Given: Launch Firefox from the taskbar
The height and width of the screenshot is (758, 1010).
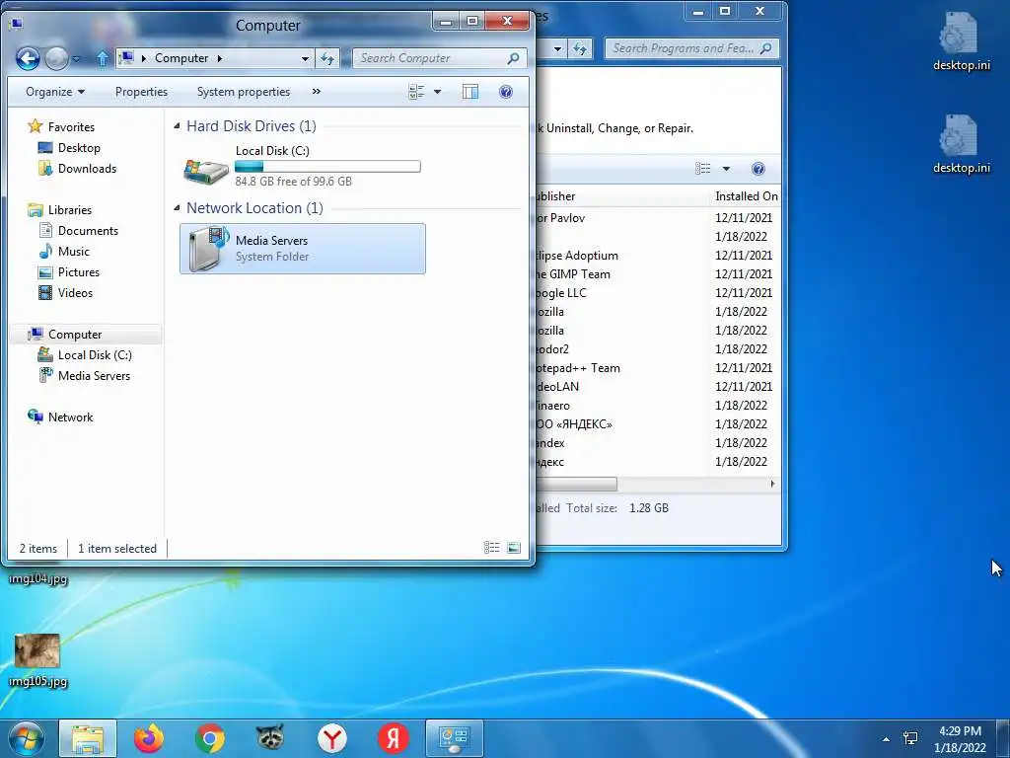Looking at the screenshot, I should coord(149,738).
